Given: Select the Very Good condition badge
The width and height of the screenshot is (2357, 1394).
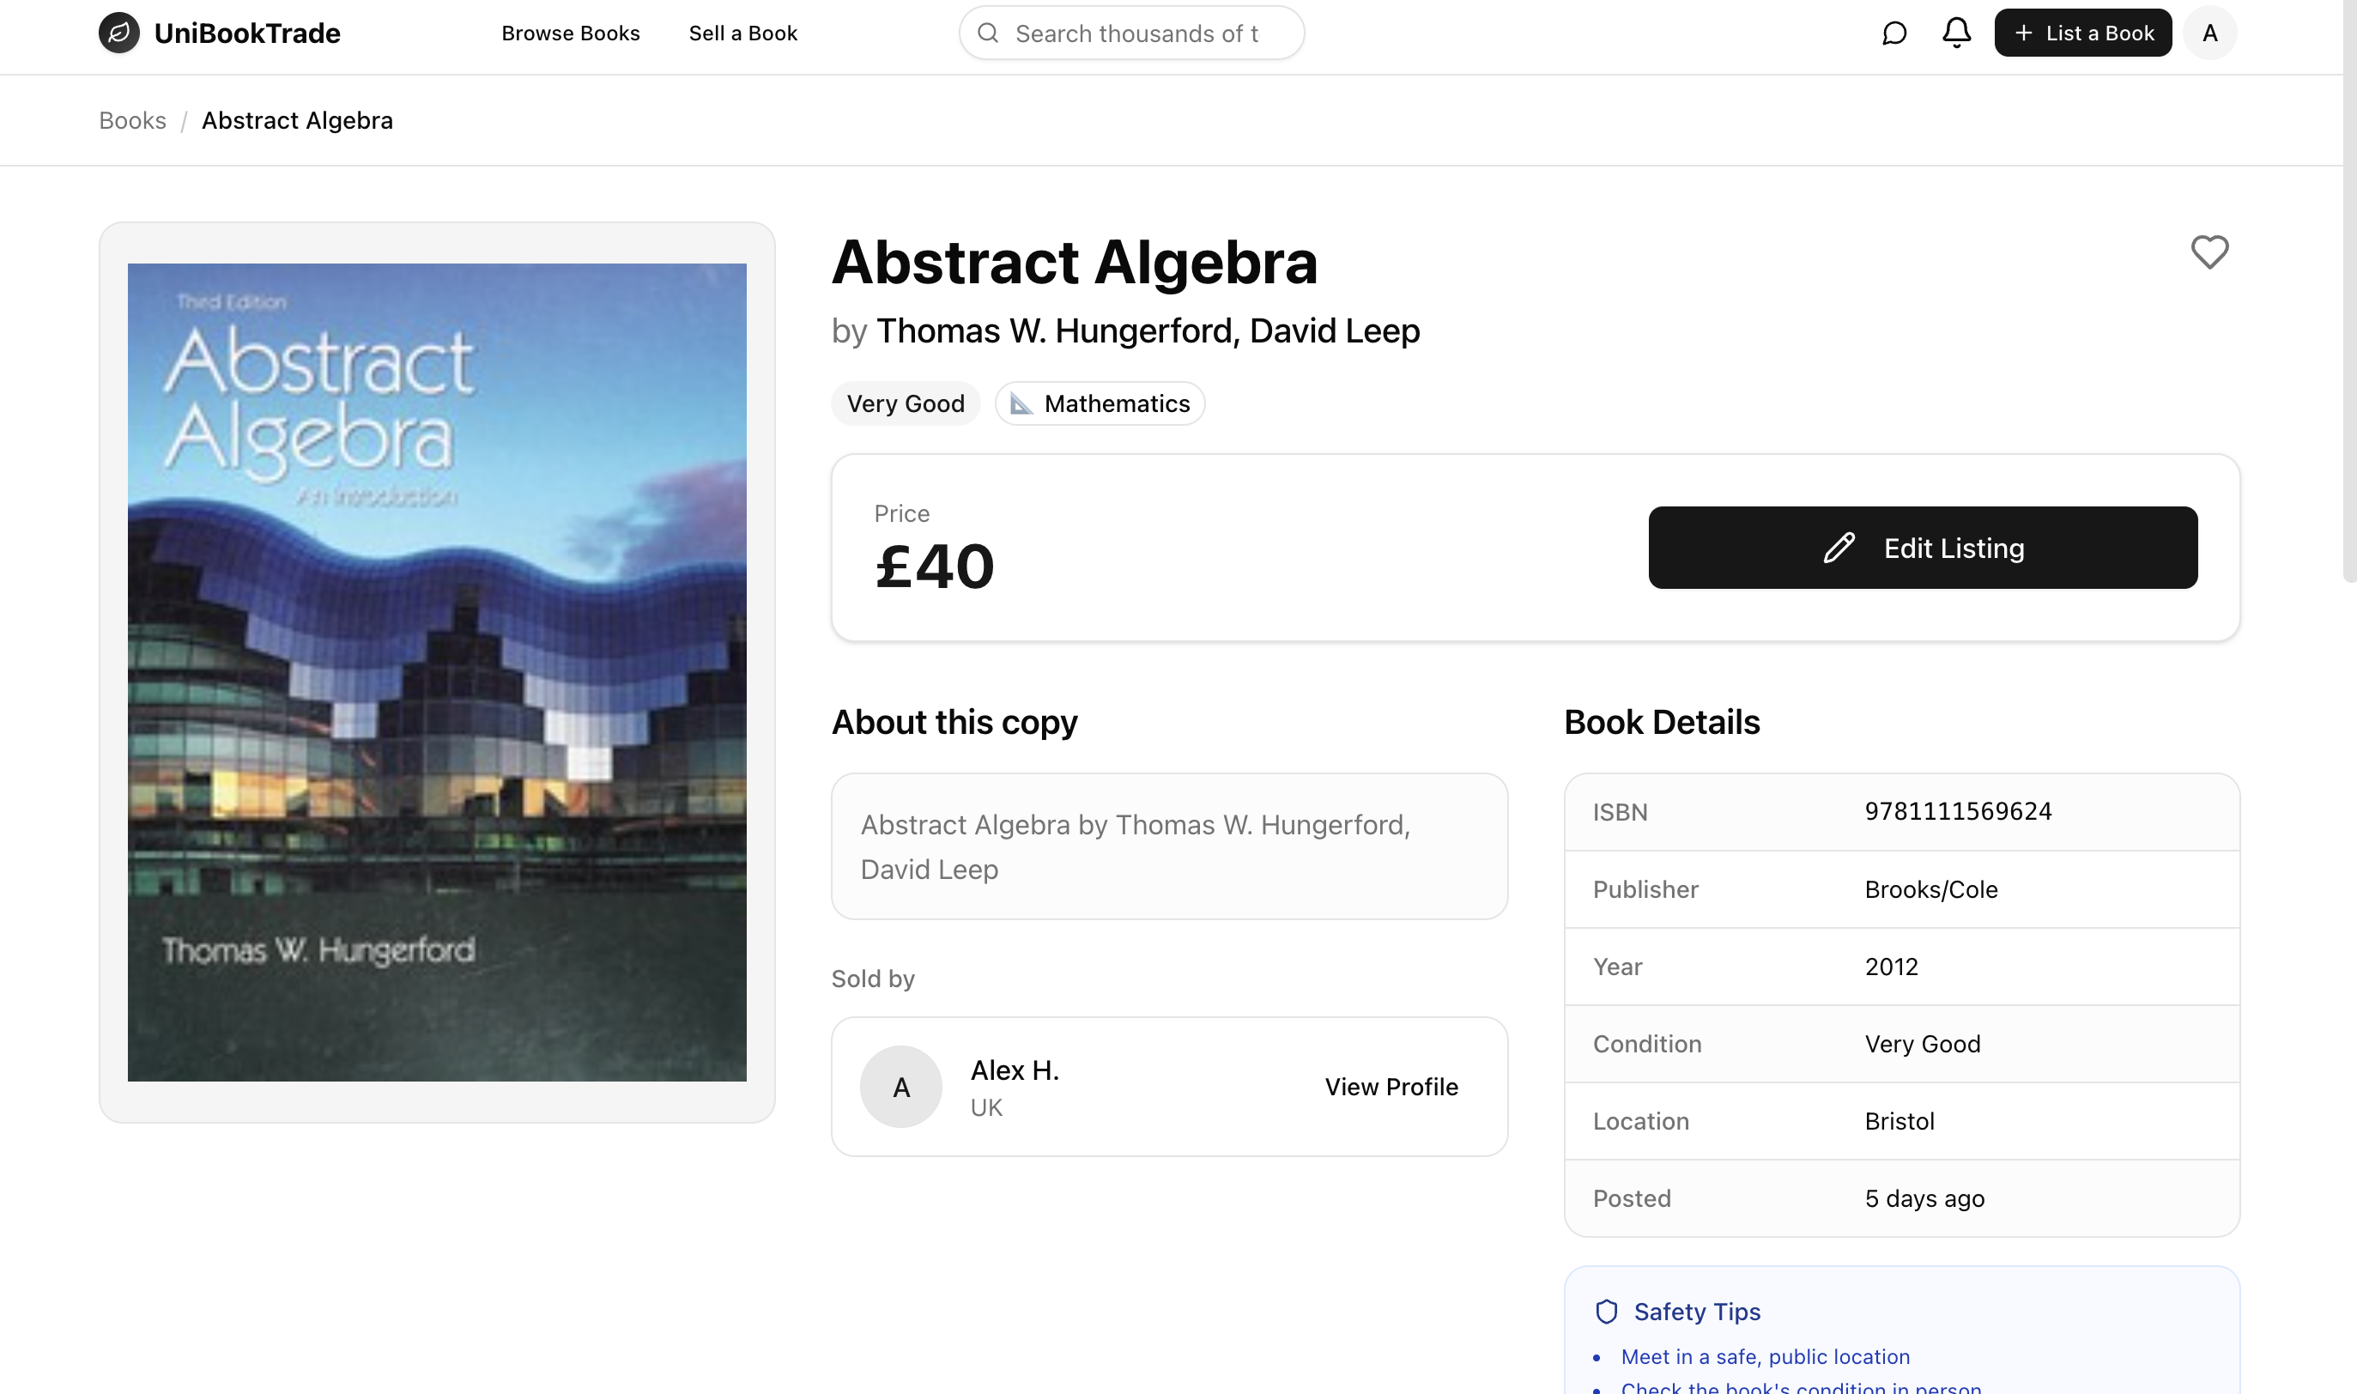Looking at the screenshot, I should (x=906, y=403).
